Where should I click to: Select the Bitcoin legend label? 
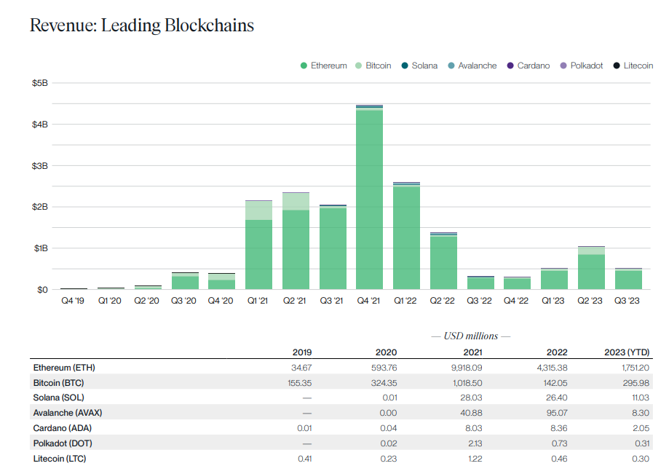378,66
